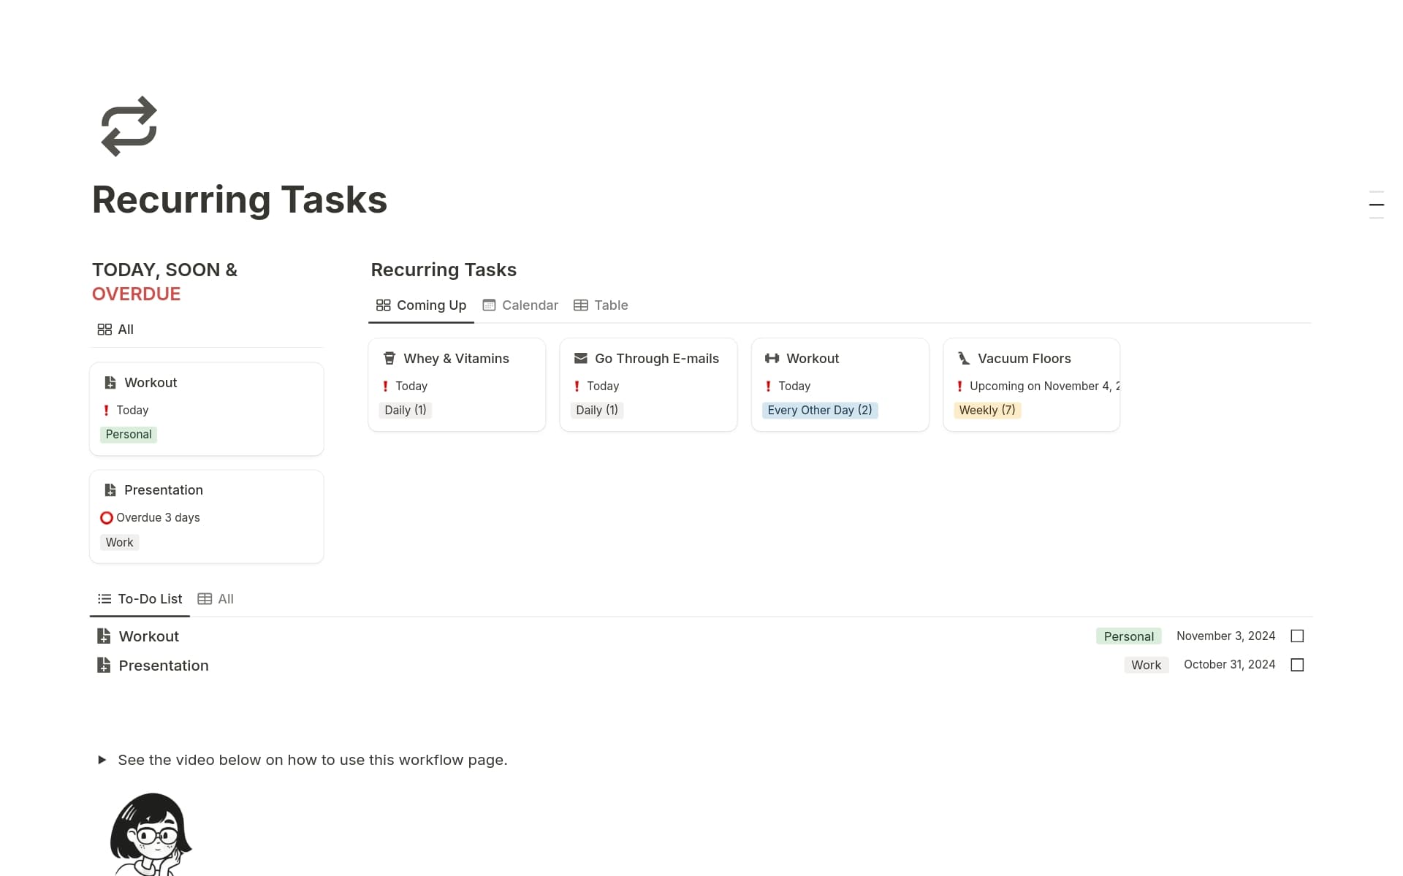Open the Presentation row in To-Do List

[x=701, y=666]
